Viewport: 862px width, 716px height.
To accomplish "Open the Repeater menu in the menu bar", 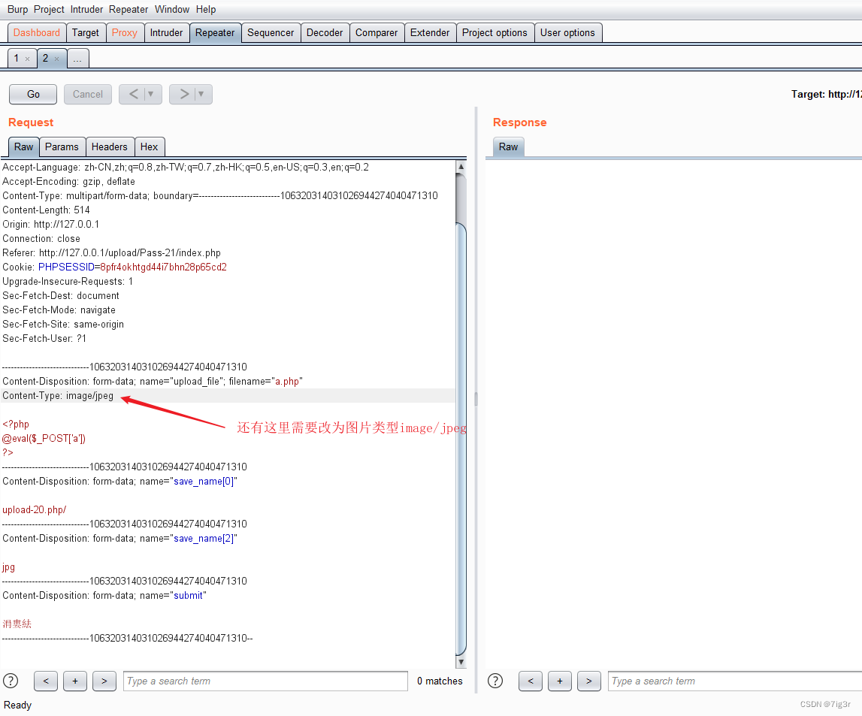I will (x=128, y=9).
